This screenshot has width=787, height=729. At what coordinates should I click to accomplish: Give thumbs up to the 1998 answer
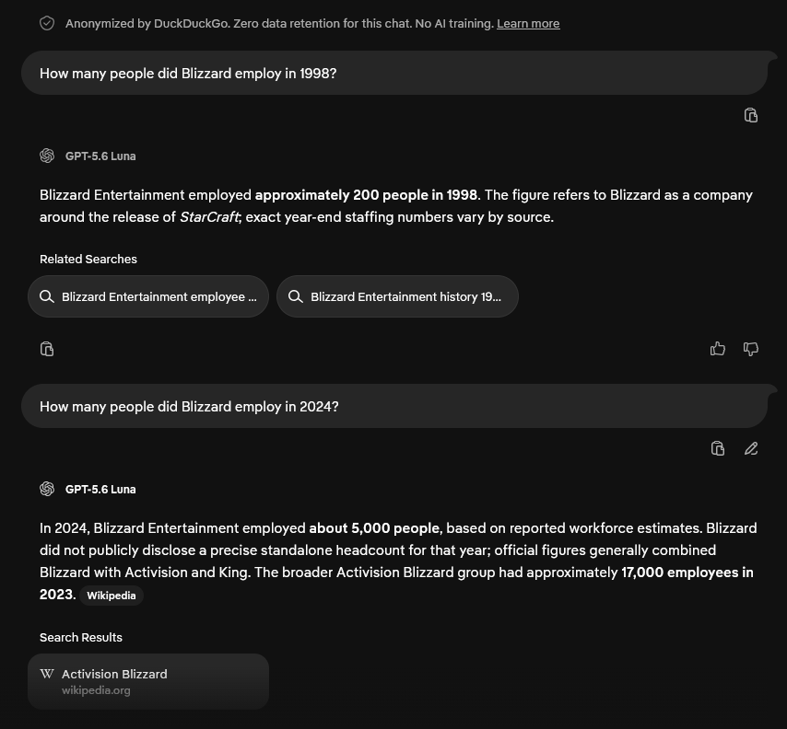718,349
